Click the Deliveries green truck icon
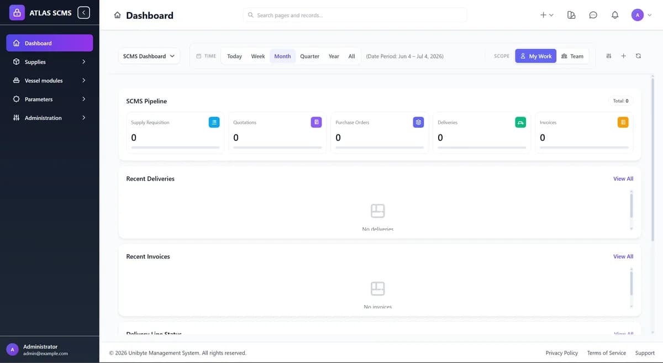The height and width of the screenshot is (363, 663). pyautogui.click(x=520, y=122)
